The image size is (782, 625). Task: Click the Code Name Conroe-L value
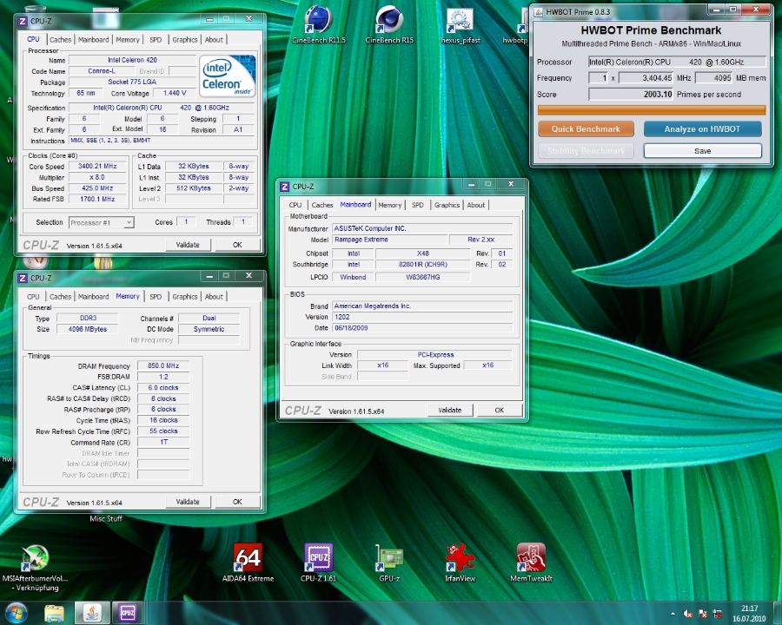[102, 71]
